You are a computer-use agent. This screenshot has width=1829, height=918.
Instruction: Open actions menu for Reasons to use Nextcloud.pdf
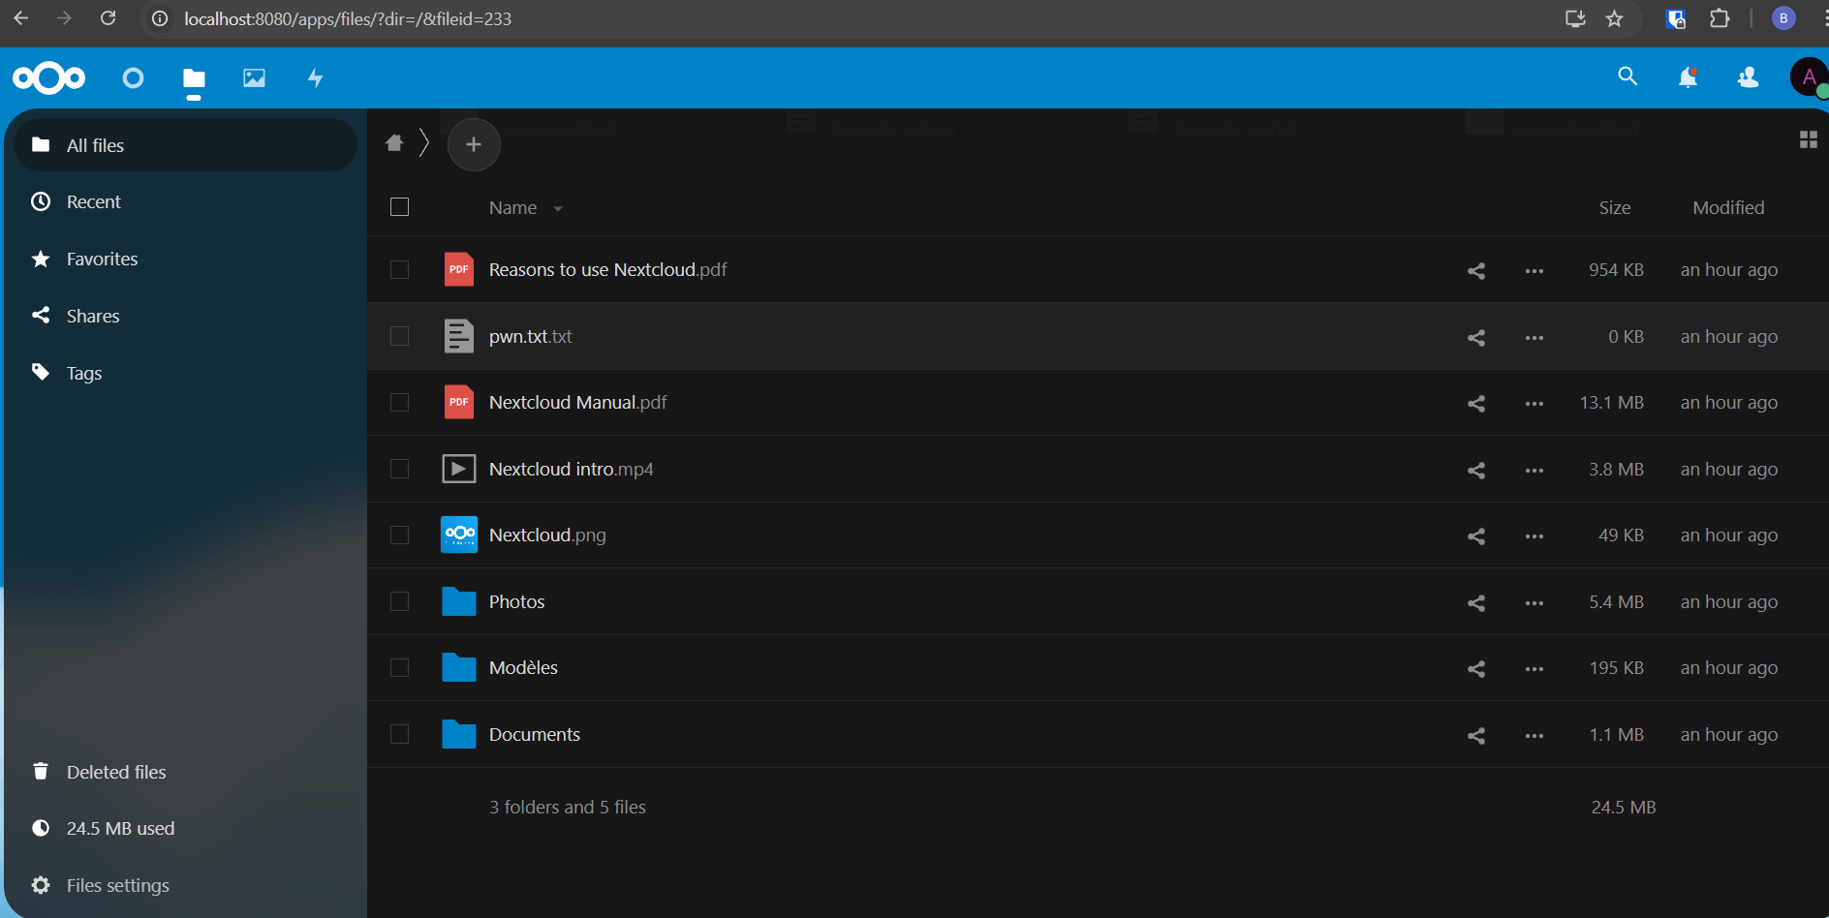[x=1534, y=270]
